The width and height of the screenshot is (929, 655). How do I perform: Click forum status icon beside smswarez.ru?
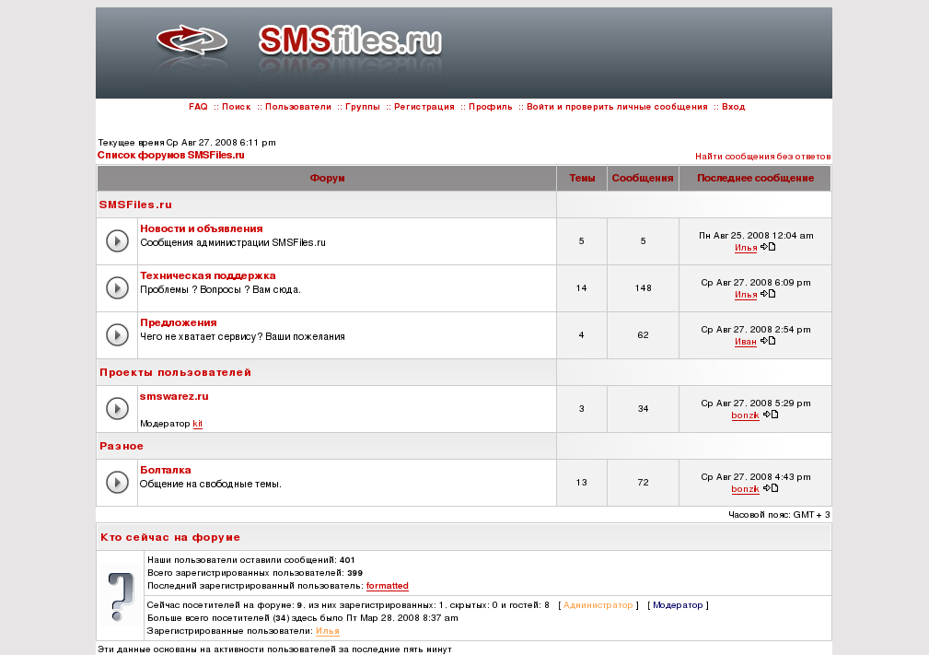coord(117,408)
